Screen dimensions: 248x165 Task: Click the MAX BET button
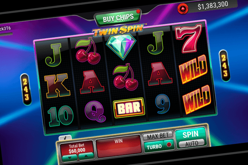click(x=158, y=136)
